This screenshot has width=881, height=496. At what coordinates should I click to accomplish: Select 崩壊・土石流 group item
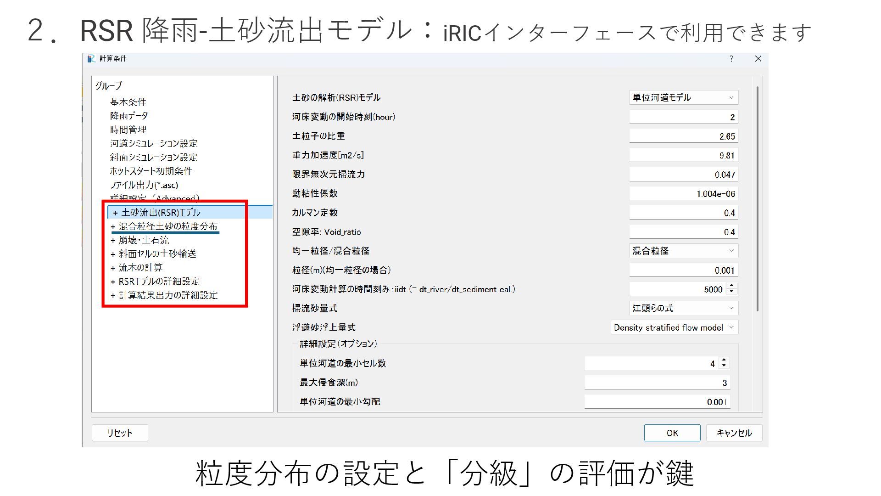tap(144, 240)
